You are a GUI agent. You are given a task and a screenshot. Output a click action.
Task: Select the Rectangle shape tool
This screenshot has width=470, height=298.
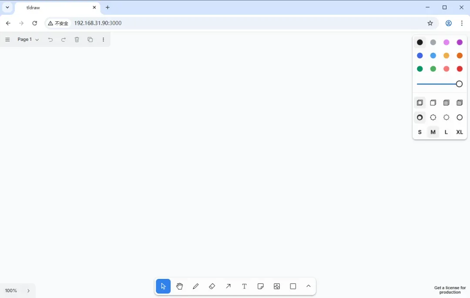(x=293, y=286)
